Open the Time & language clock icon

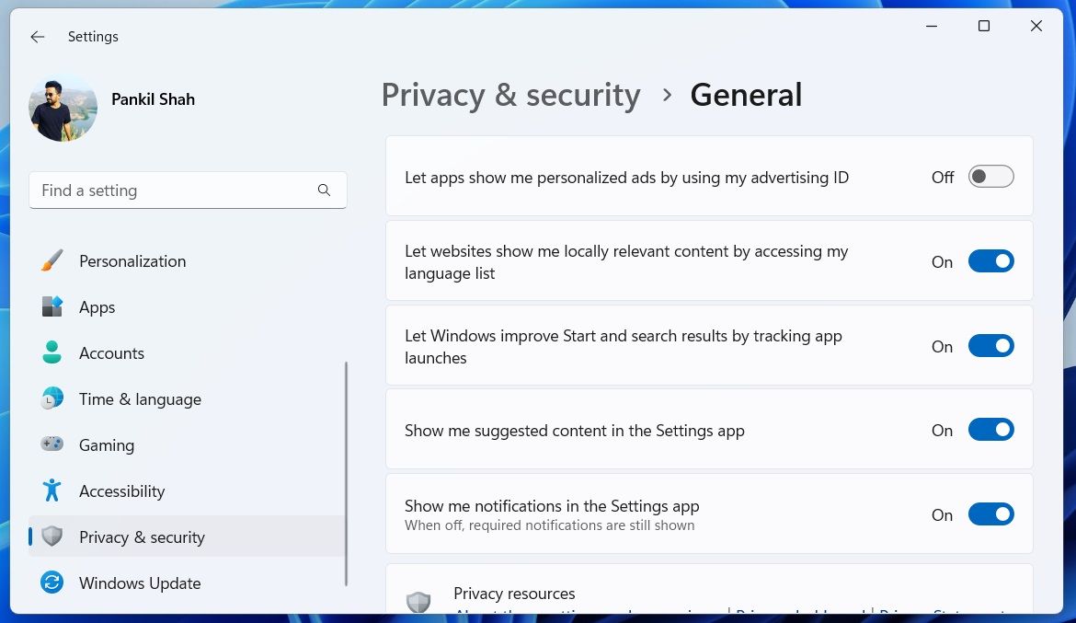52,399
